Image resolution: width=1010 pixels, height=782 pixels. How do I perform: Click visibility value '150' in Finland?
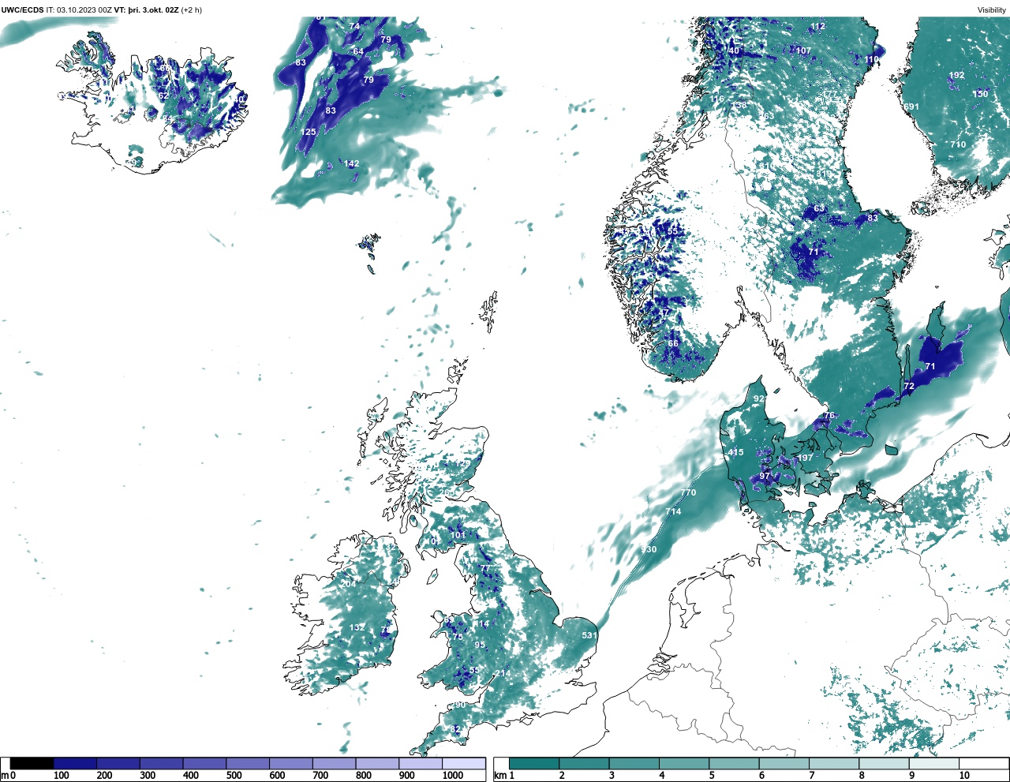[980, 94]
